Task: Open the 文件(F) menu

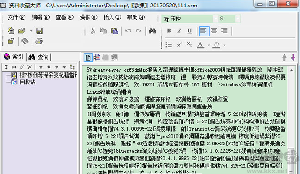Action: tap(17, 18)
